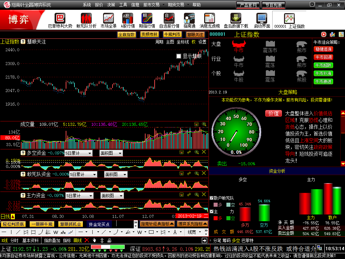
Task: Open 巴菲特判大势 from the top toolbar
Action: (x=60, y=20)
